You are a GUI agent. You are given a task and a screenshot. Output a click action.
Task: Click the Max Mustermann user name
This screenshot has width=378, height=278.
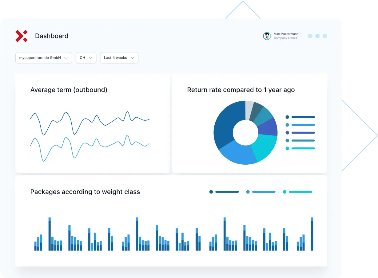click(286, 34)
